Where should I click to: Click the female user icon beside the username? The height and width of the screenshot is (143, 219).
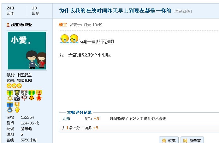point(8,25)
